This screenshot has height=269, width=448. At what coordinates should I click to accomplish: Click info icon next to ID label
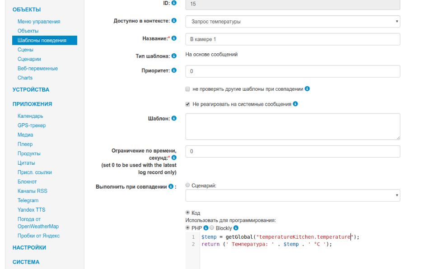point(174,3)
